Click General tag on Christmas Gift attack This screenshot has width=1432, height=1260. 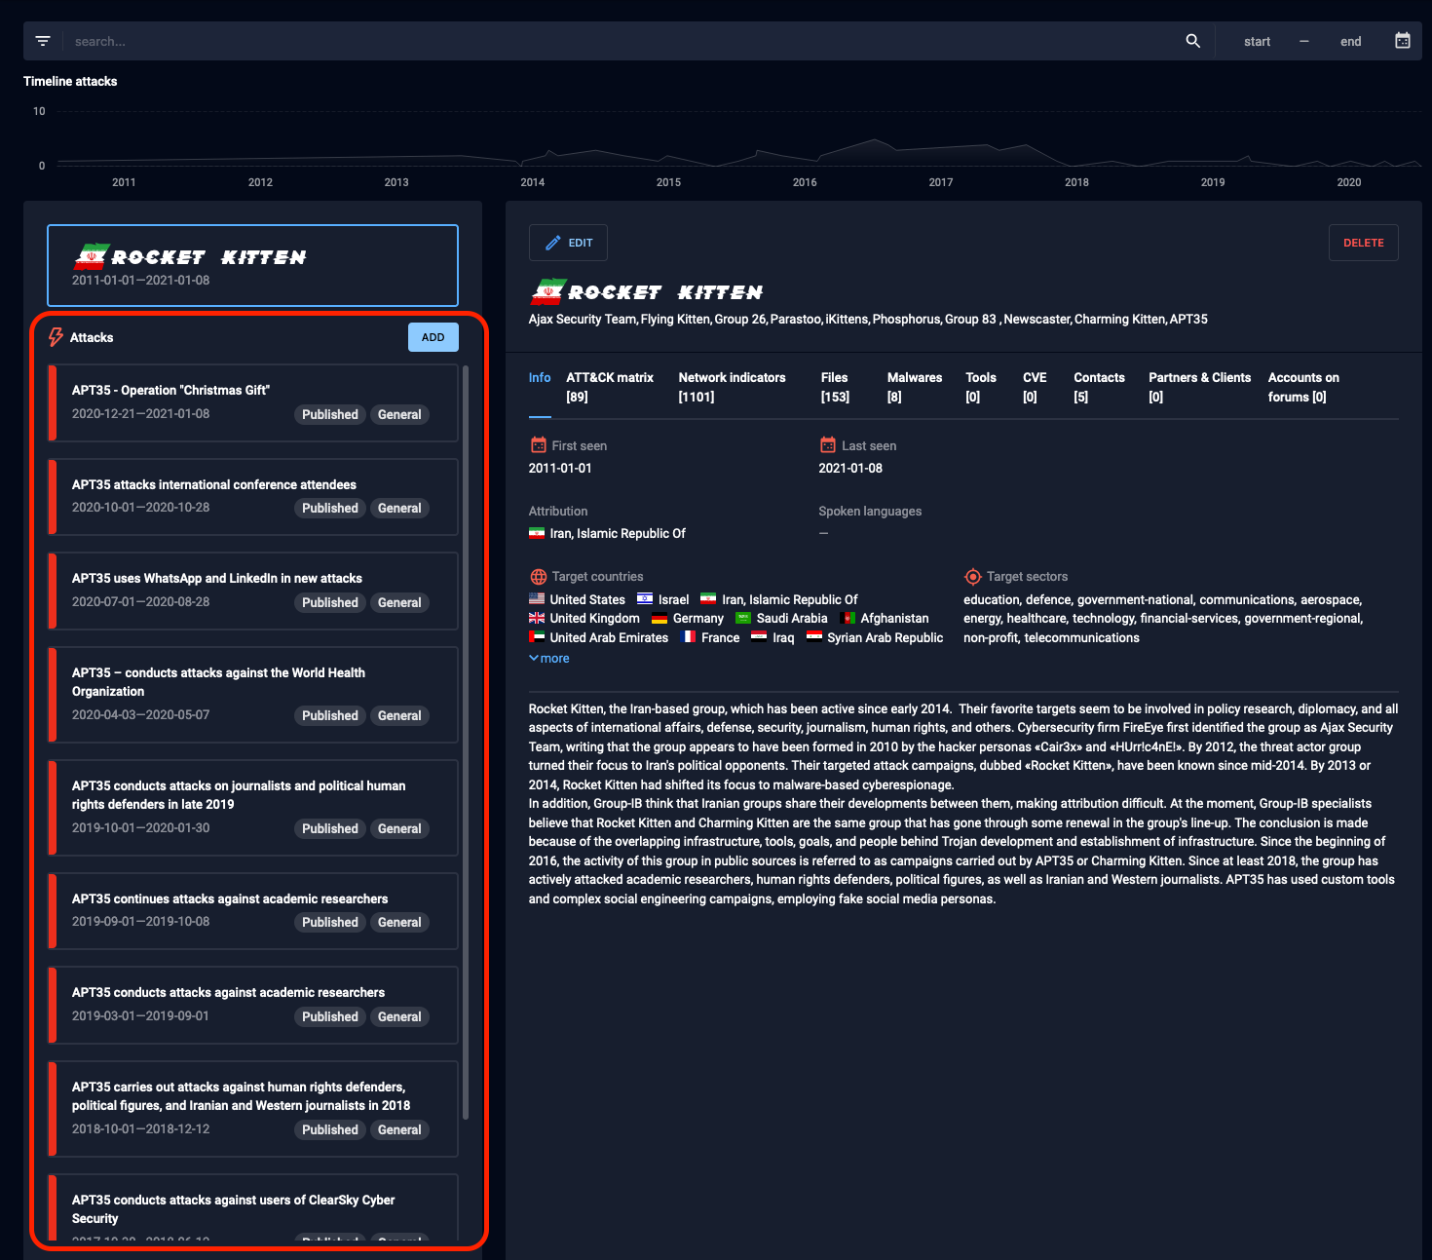pyautogui.click(x=399, y=414)
